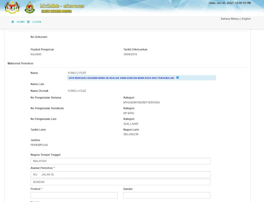
Task: Select the PEREMPUAN gender value
Action: [x=39, y=145]
